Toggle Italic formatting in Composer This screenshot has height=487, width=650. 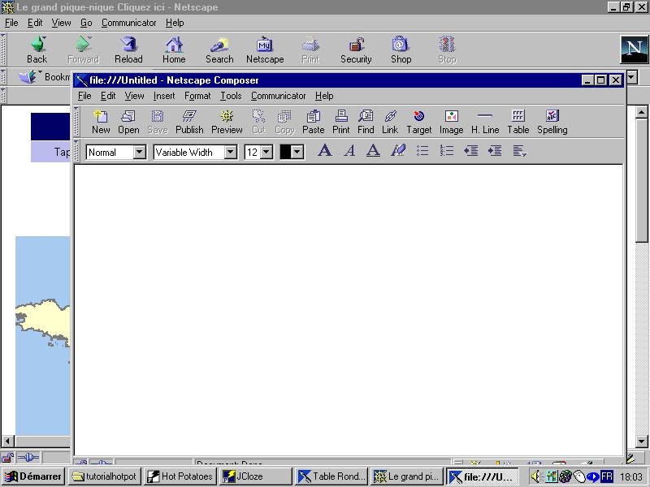(349, 151)
